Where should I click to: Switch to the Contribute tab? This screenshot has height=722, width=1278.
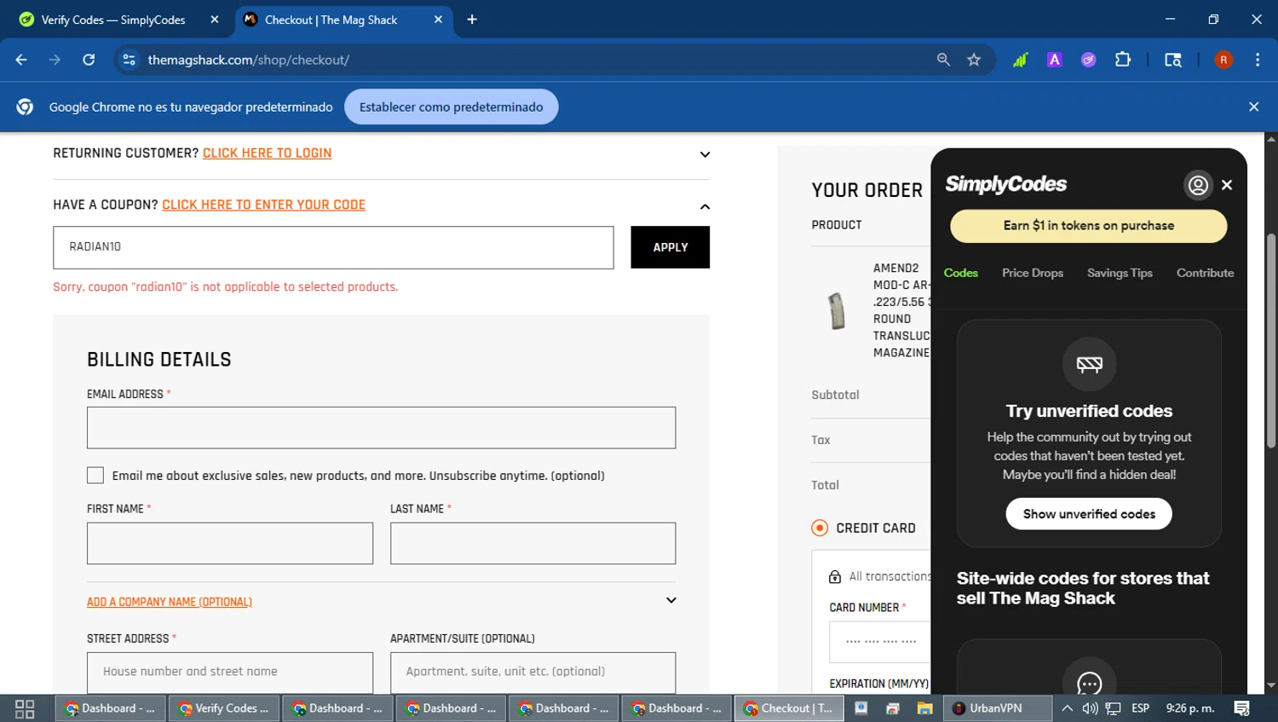click(x=1205, y=273)
